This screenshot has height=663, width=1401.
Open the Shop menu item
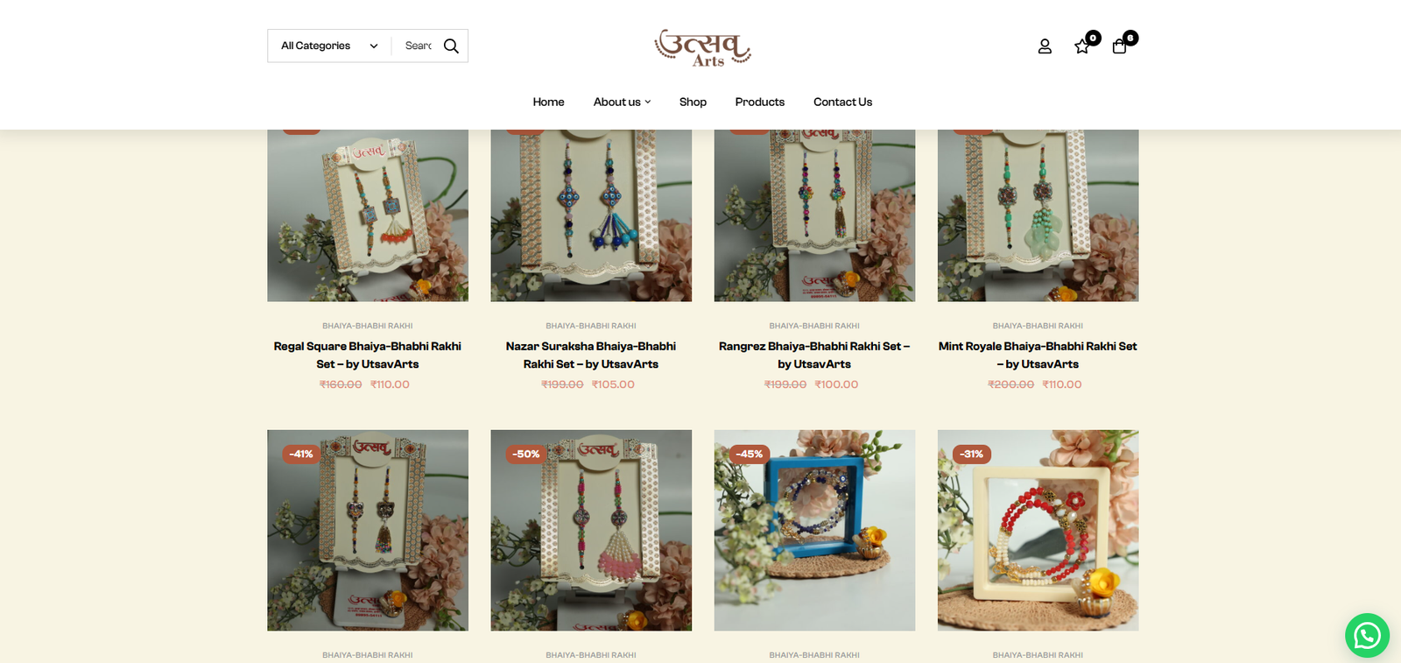click(x=693, y=102)
